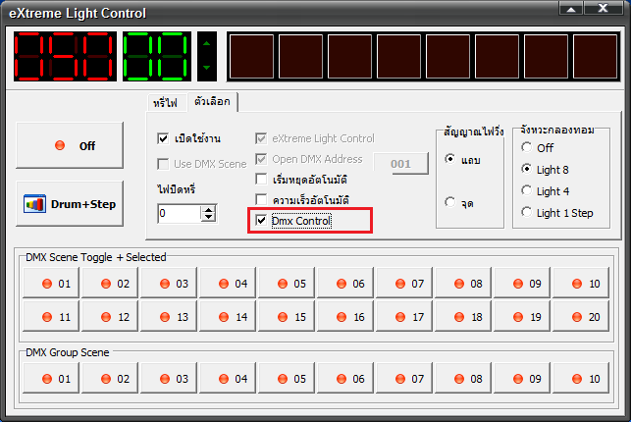This screenshot has height=422, width=631.
Task: Toggle DMX scene 12
Action: 110,317
